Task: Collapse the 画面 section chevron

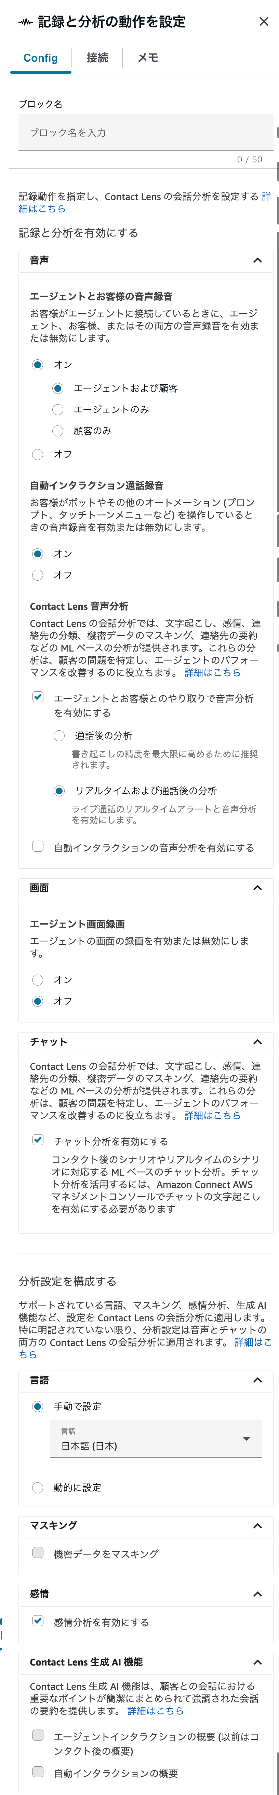Action: point(257,888)
